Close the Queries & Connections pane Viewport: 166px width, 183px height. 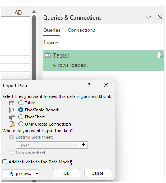tap(160, 17)
